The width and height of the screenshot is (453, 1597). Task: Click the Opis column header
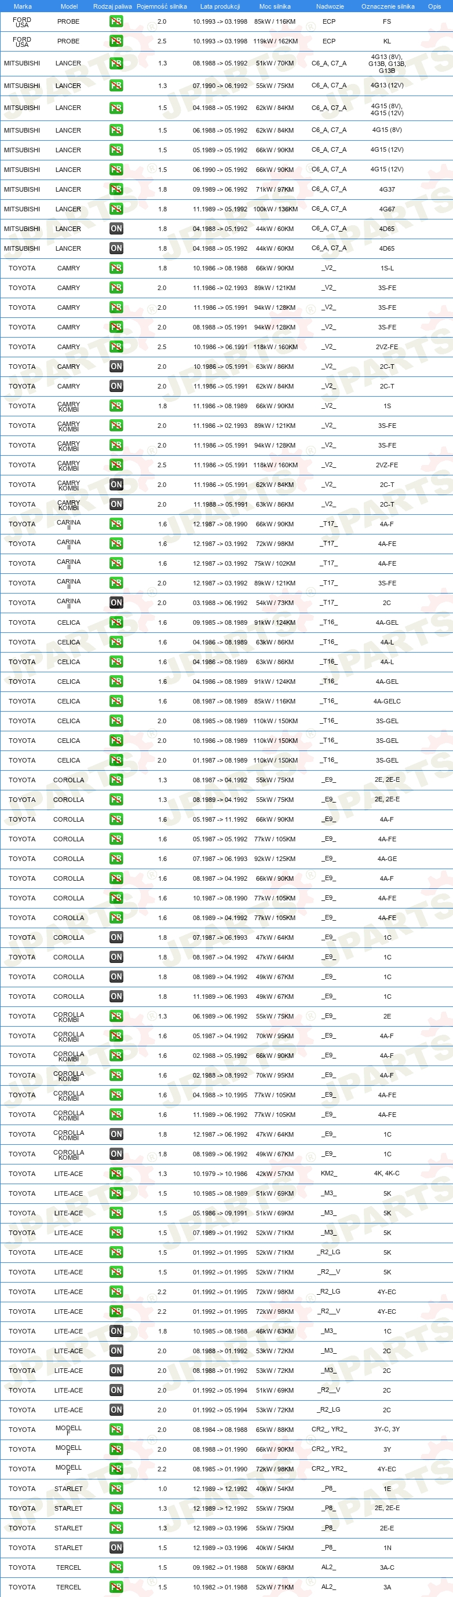click(434, 6)
